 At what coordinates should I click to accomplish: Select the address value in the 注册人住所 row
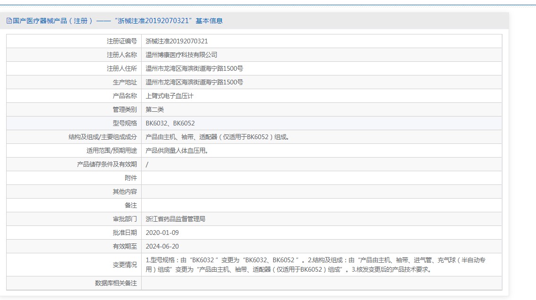coord(194,68)
